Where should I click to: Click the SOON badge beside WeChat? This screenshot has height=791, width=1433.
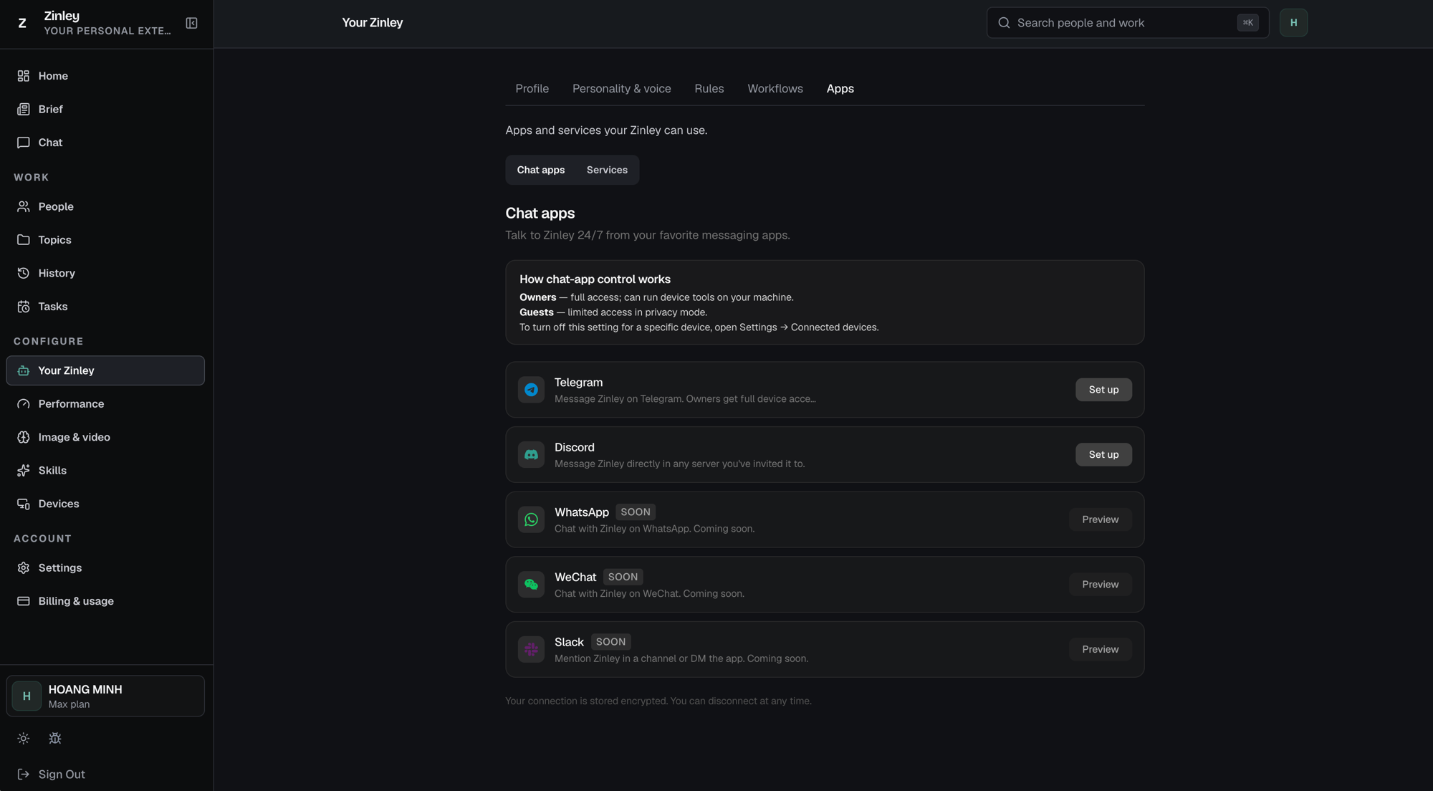tap(623, 577)
